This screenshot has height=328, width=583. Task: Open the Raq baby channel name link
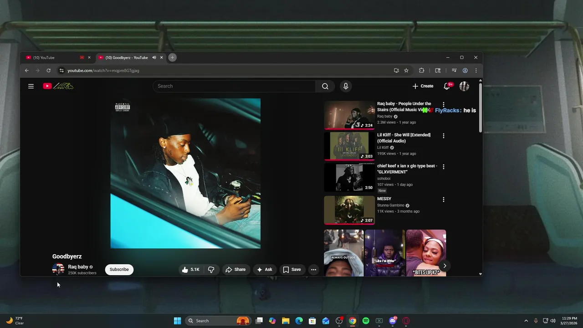78,267
